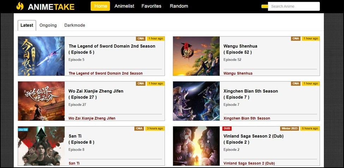Open the Wo Zai Xianjie Zheng Jifen thumbnail
The width and height of the screenshot is (344, 168).
pos(41,101)
